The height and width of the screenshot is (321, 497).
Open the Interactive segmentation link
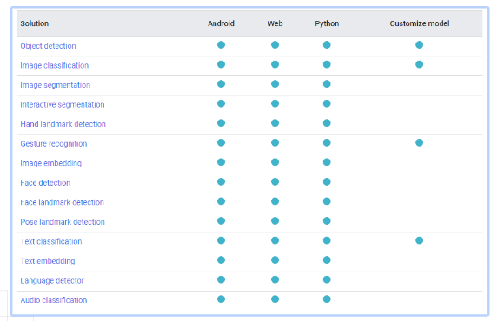pyautogui.click(x=63, y=104)
